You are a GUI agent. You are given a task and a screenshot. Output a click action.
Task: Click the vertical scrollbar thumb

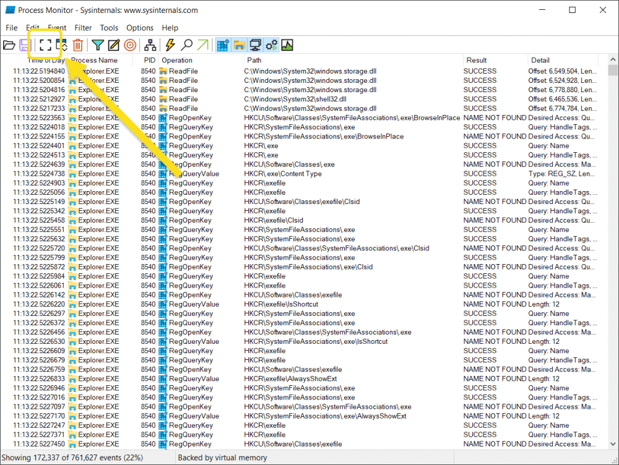[x=613, y=70]
